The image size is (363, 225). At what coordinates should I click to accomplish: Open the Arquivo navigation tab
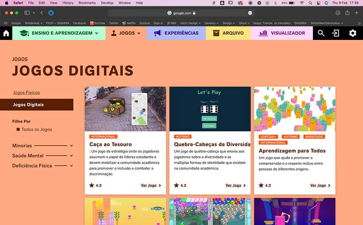coord(228,33)
